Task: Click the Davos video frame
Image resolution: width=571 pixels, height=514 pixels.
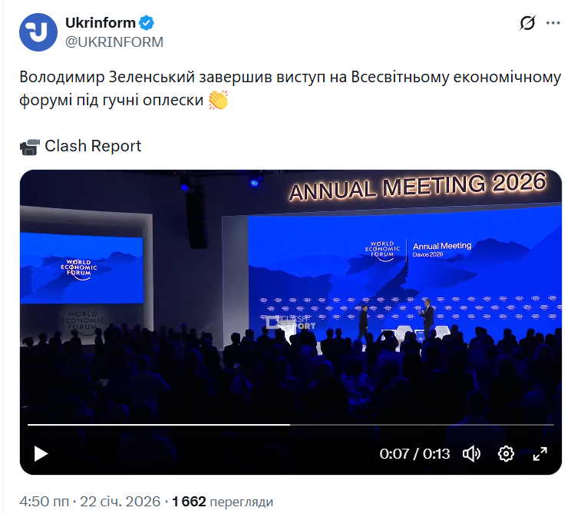Action: tap(290, 292)
